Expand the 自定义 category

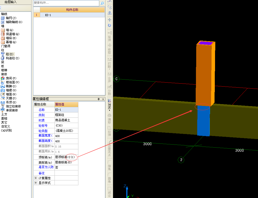coord(6,126)
